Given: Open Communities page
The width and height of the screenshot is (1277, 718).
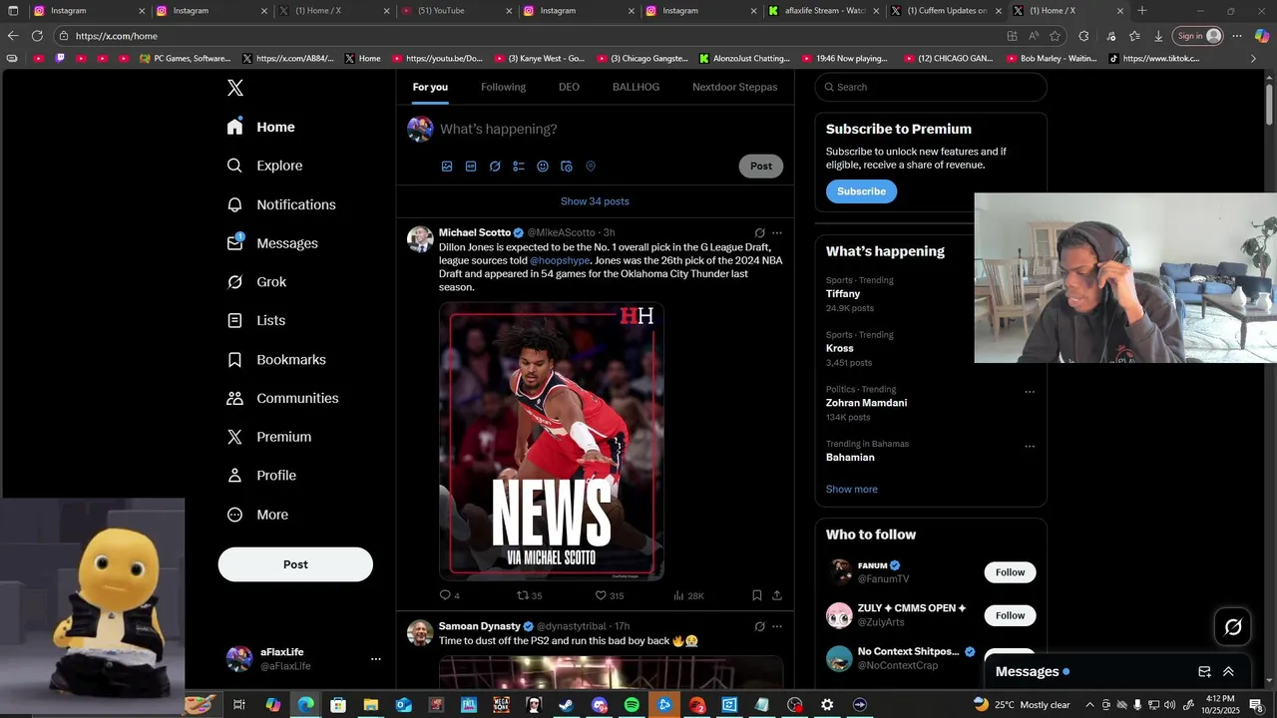Looking at the screenshot, I should [282, 398].
